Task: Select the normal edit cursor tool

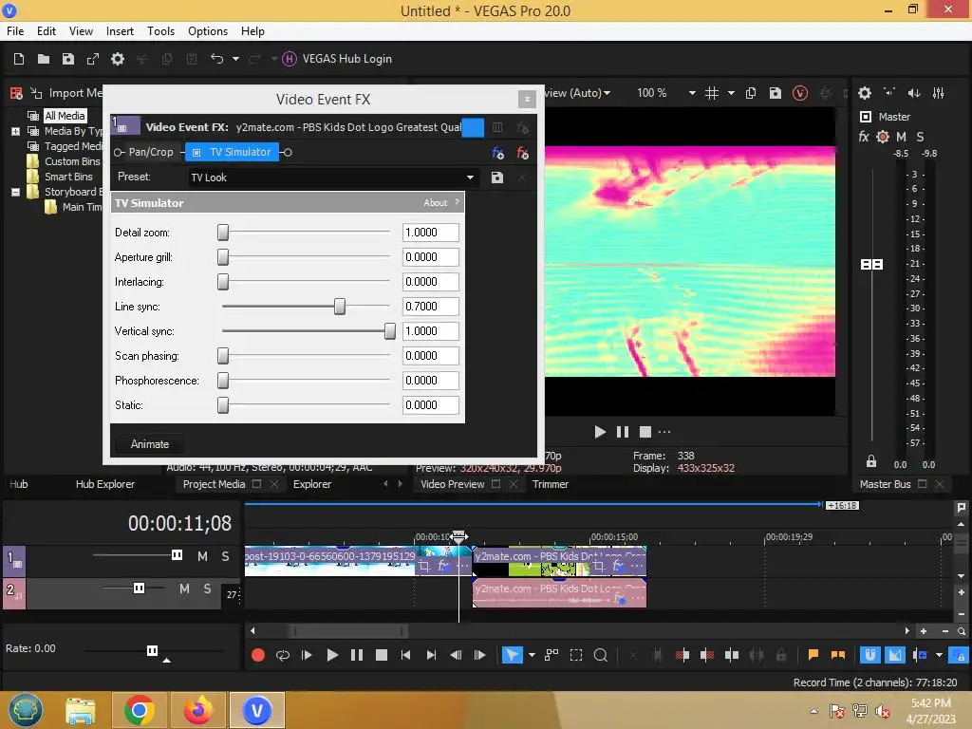Action: point(512,655)
